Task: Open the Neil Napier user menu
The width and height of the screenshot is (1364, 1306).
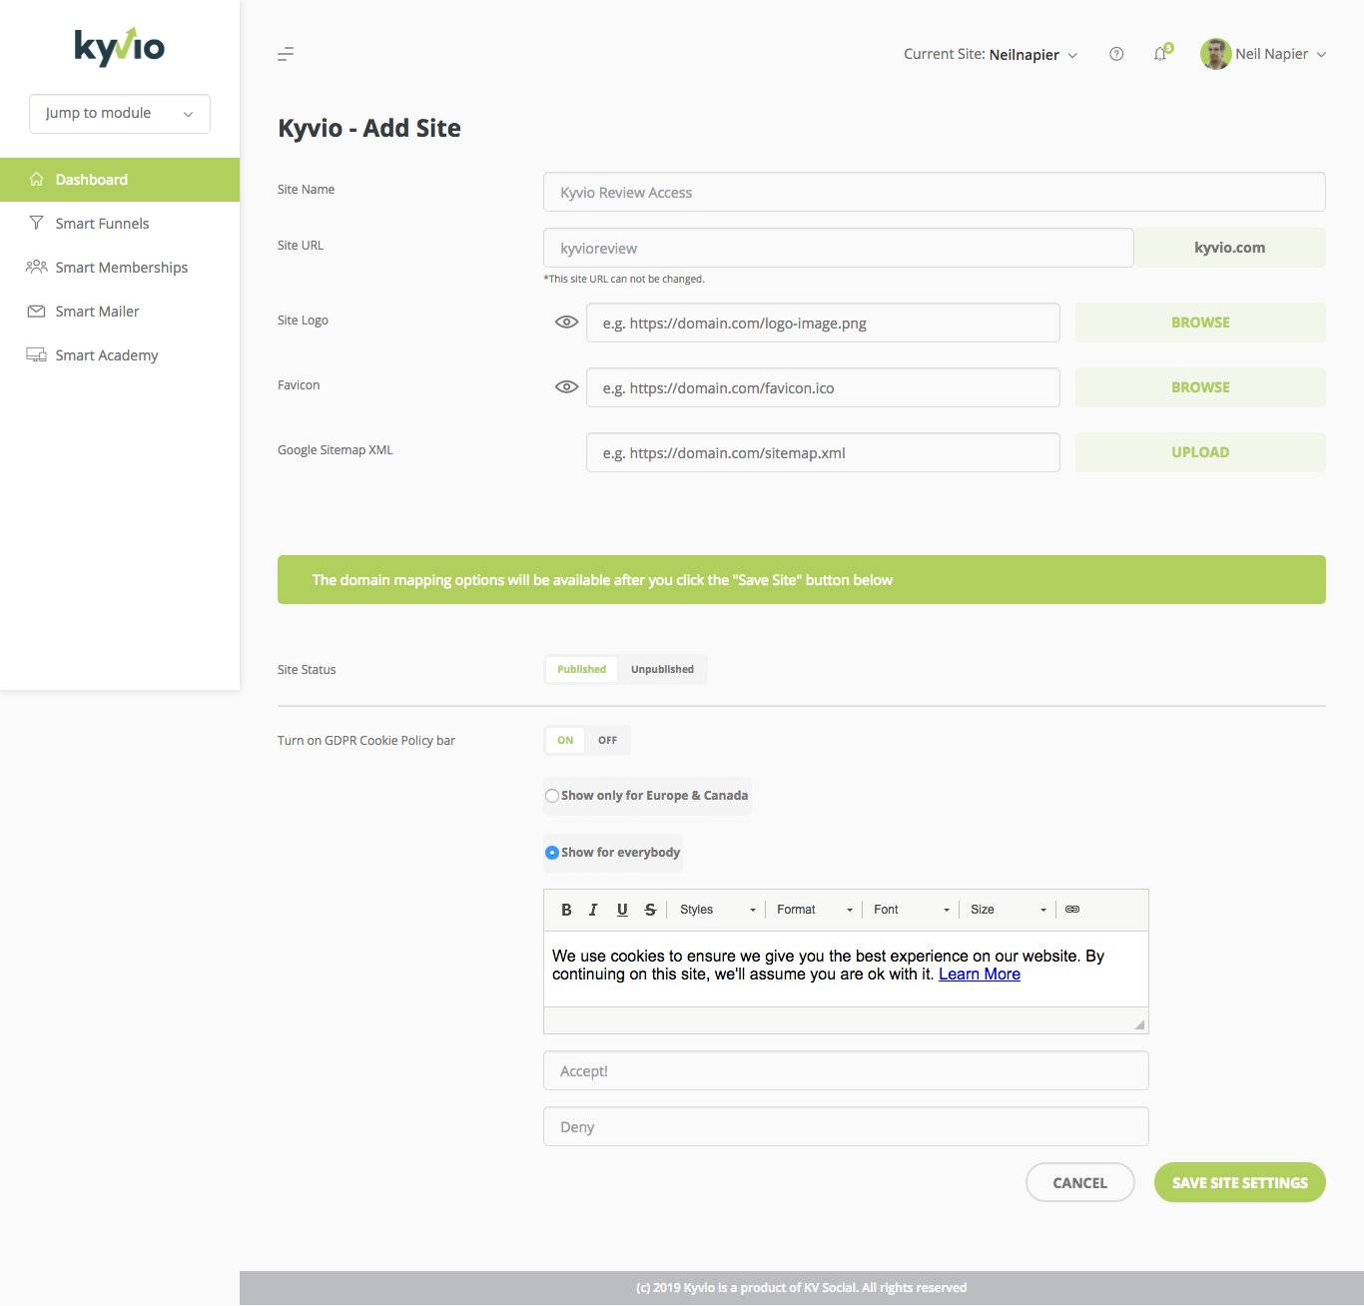Action: coord(1280,54)
